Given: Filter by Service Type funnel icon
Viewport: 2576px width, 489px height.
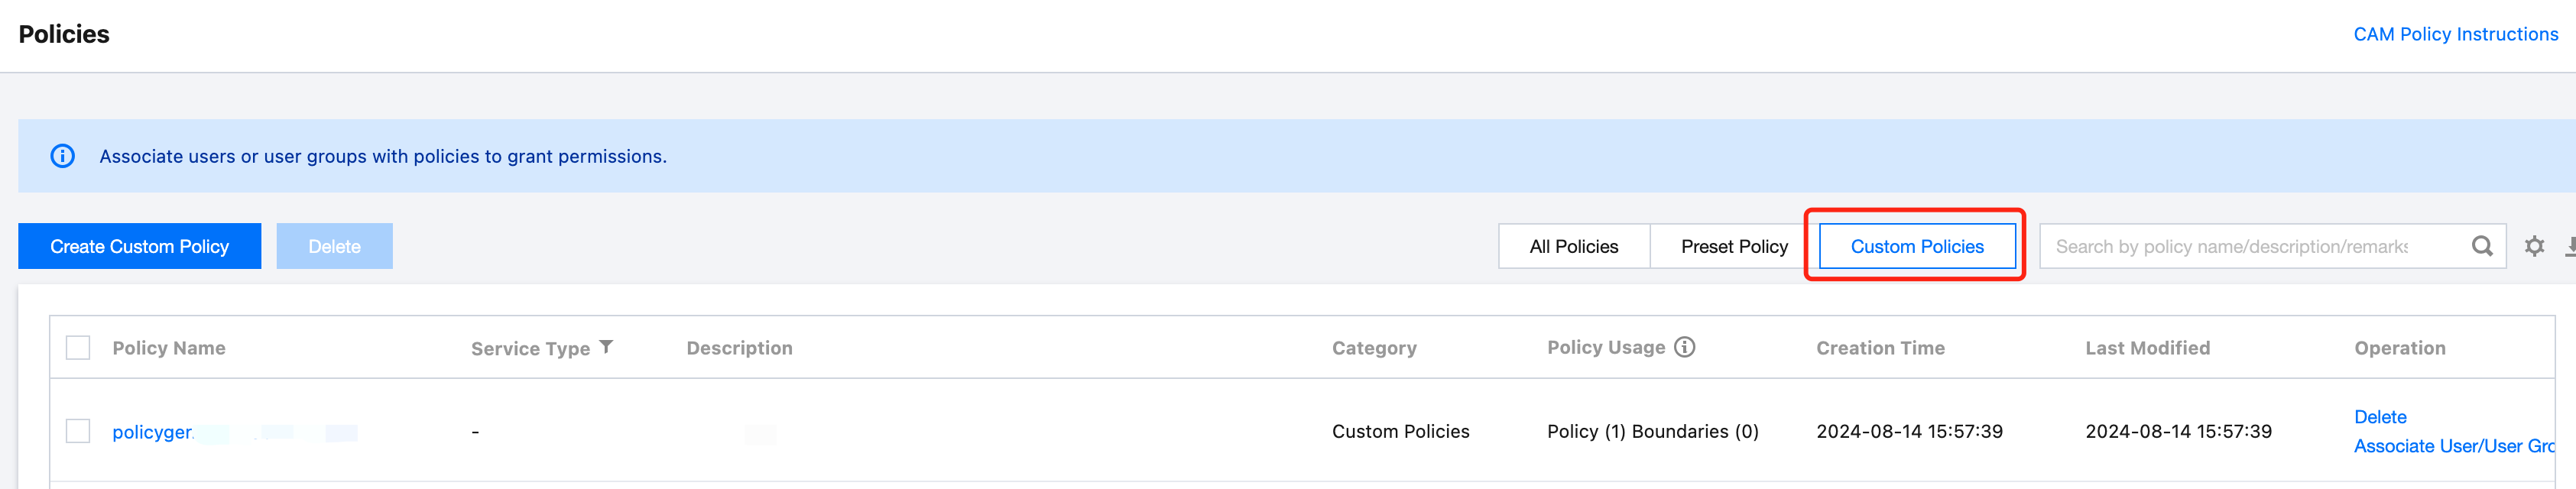Looking at the screenshot, I should pyautogui.click(x=606, y=347).
